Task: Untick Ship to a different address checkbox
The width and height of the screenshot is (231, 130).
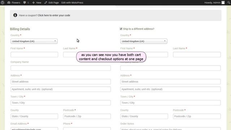Action: click(121, 29)
